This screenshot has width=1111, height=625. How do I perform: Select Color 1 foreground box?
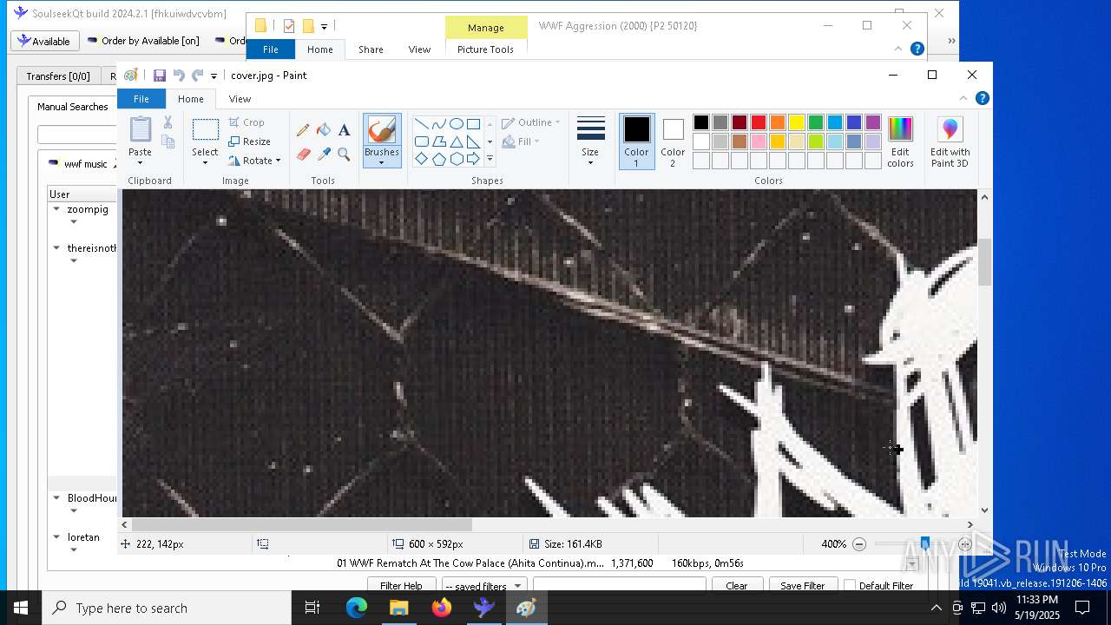[636, 141]
